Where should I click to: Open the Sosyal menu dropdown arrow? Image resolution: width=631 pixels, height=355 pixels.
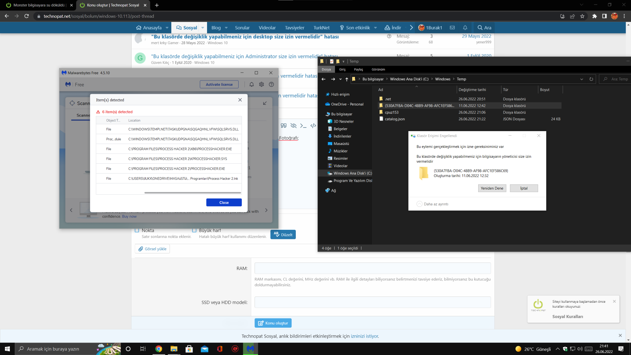202,28
